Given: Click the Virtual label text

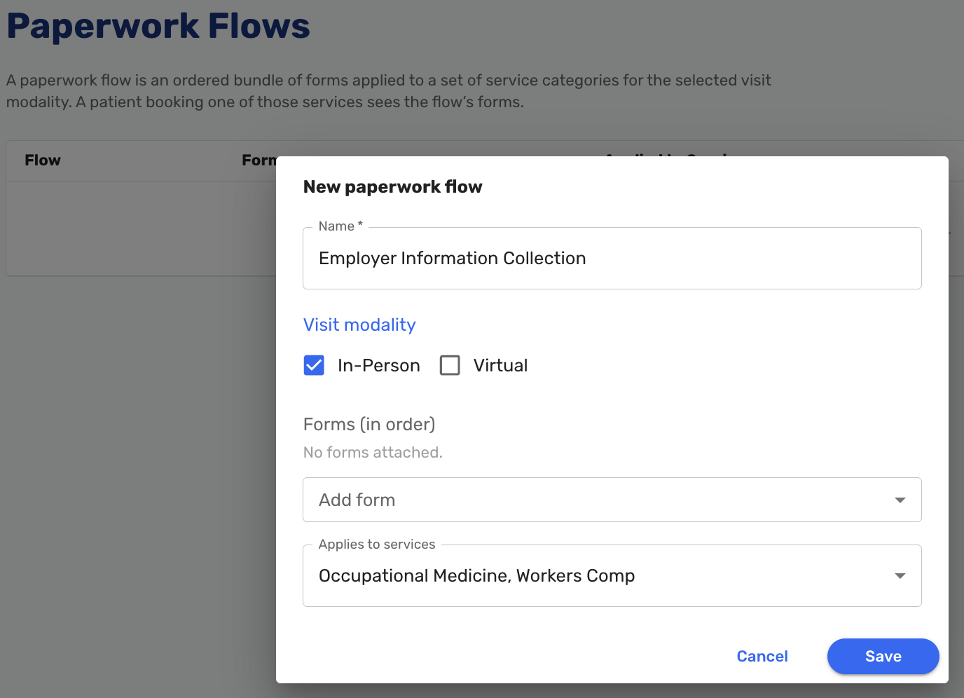Looking at the screenshot, I should [x=500, y=365].
